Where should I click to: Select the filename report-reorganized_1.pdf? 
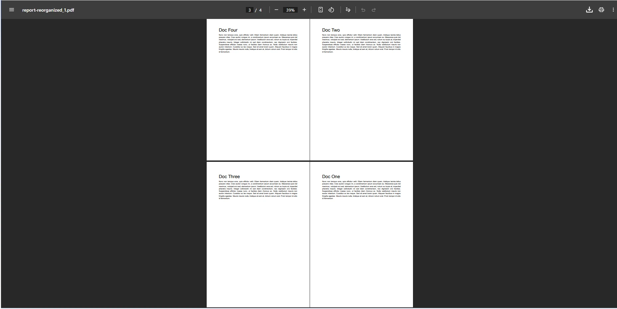(x=48, y=10)
